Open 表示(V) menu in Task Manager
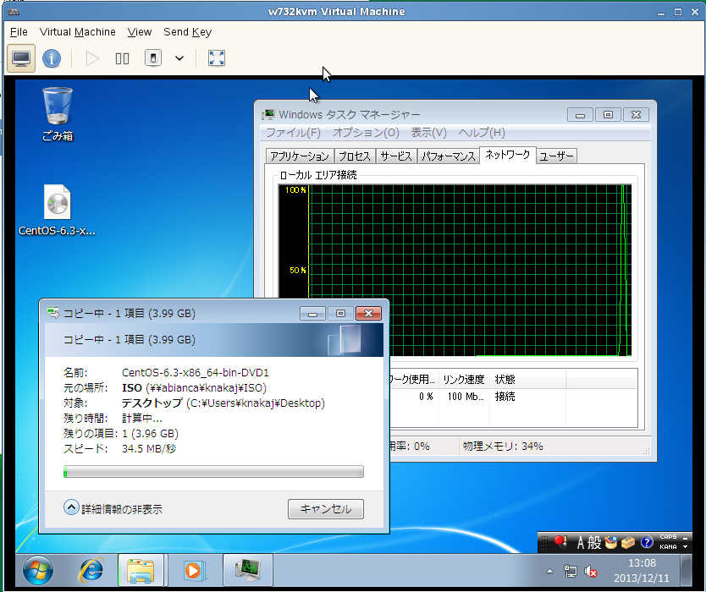 [428, 133]
